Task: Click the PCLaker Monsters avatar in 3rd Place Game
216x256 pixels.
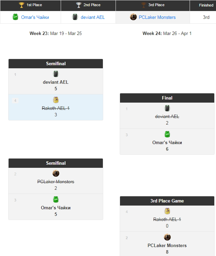Action: click(167, 237)
